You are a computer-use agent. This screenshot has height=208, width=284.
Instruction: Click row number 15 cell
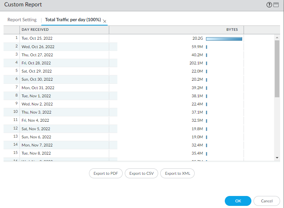[x=12, y=153]
